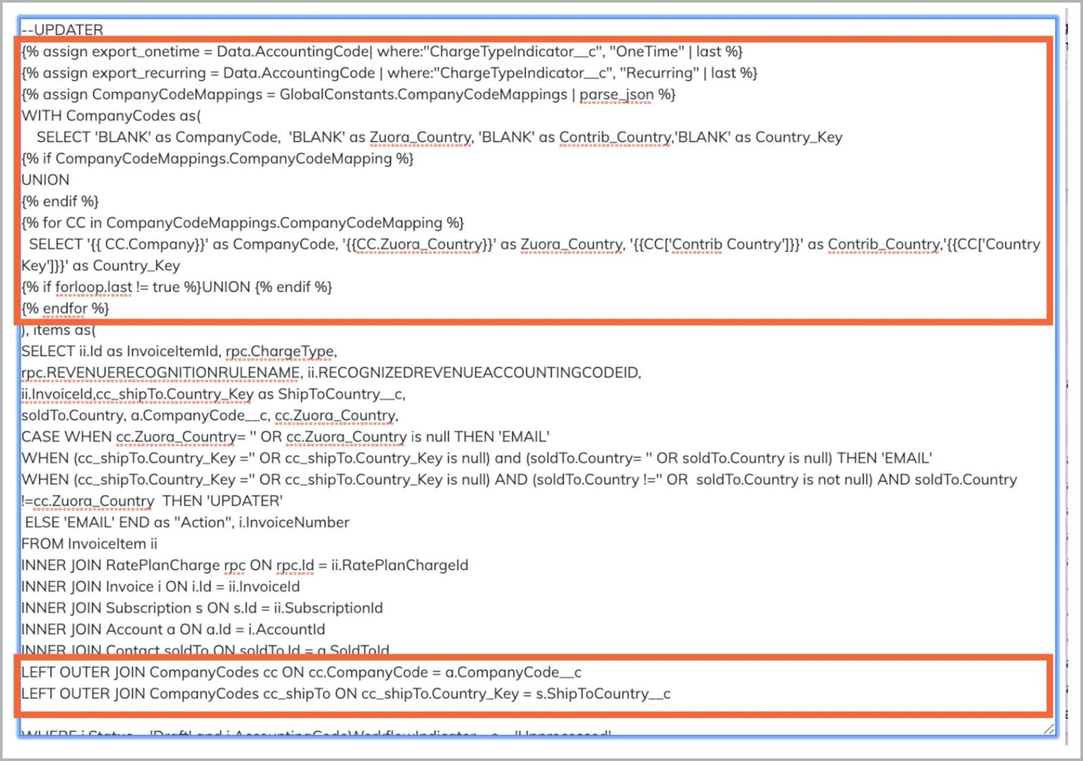Viewport: 1083px width, 761px height.
Task: Click the 'soldTo.Country, a.CompanyCode__c' line
Action: [210, 415]
